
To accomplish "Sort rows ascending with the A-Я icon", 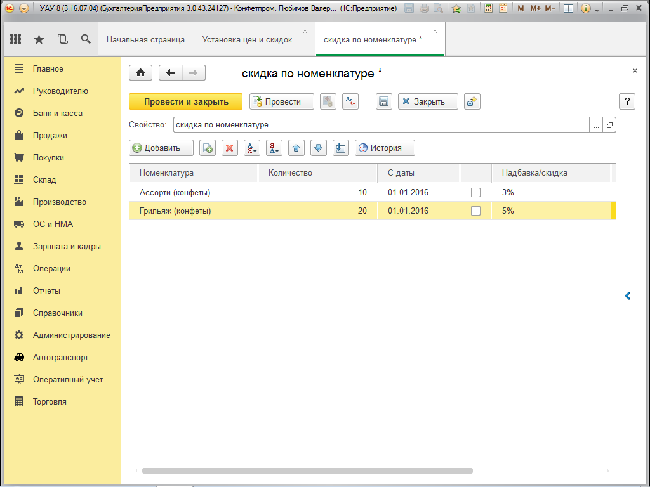I will (x=252, y=148).
